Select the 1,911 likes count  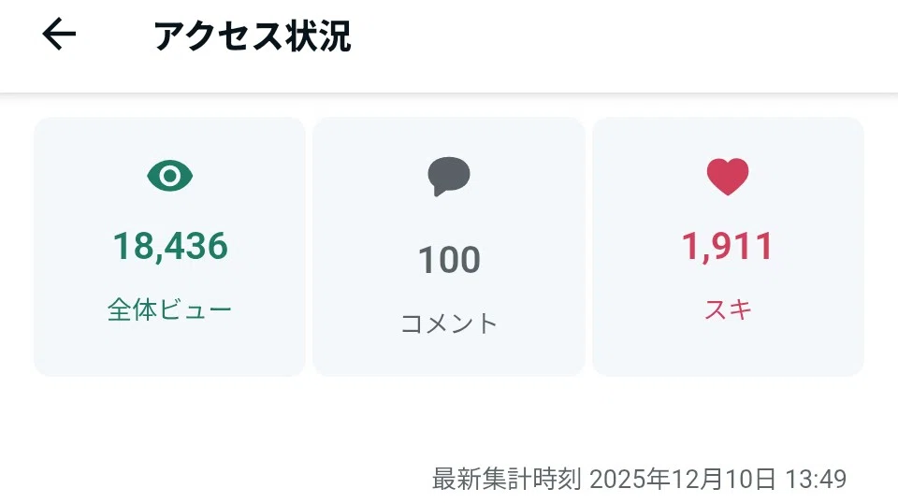[x=728, y=247]
